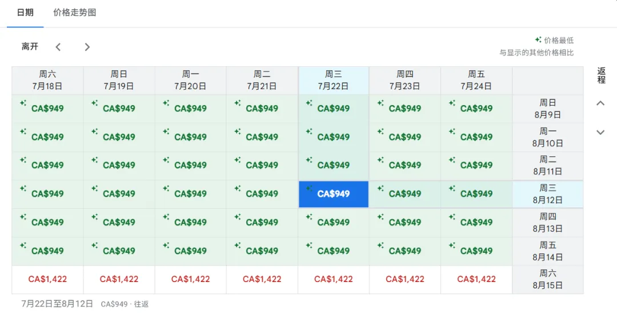
Task: Pick CA$949 for 7月24日 departure, 8月14日 return
Action: coord(476,251)
